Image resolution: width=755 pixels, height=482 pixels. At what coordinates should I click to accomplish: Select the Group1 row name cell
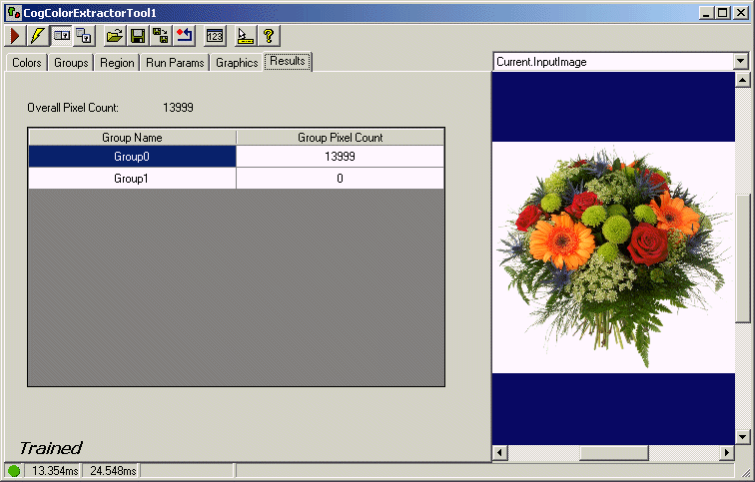132,179
